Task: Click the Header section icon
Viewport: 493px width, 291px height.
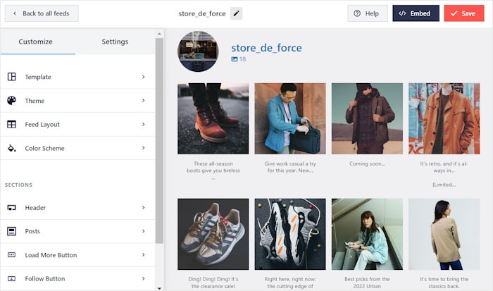Action: pos(11,208)
